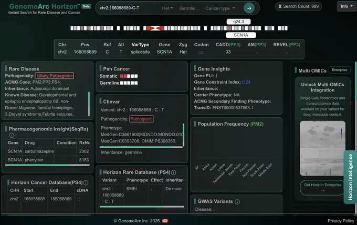Click the Gene Constraint Index value 0.24

tap(246, 82)
